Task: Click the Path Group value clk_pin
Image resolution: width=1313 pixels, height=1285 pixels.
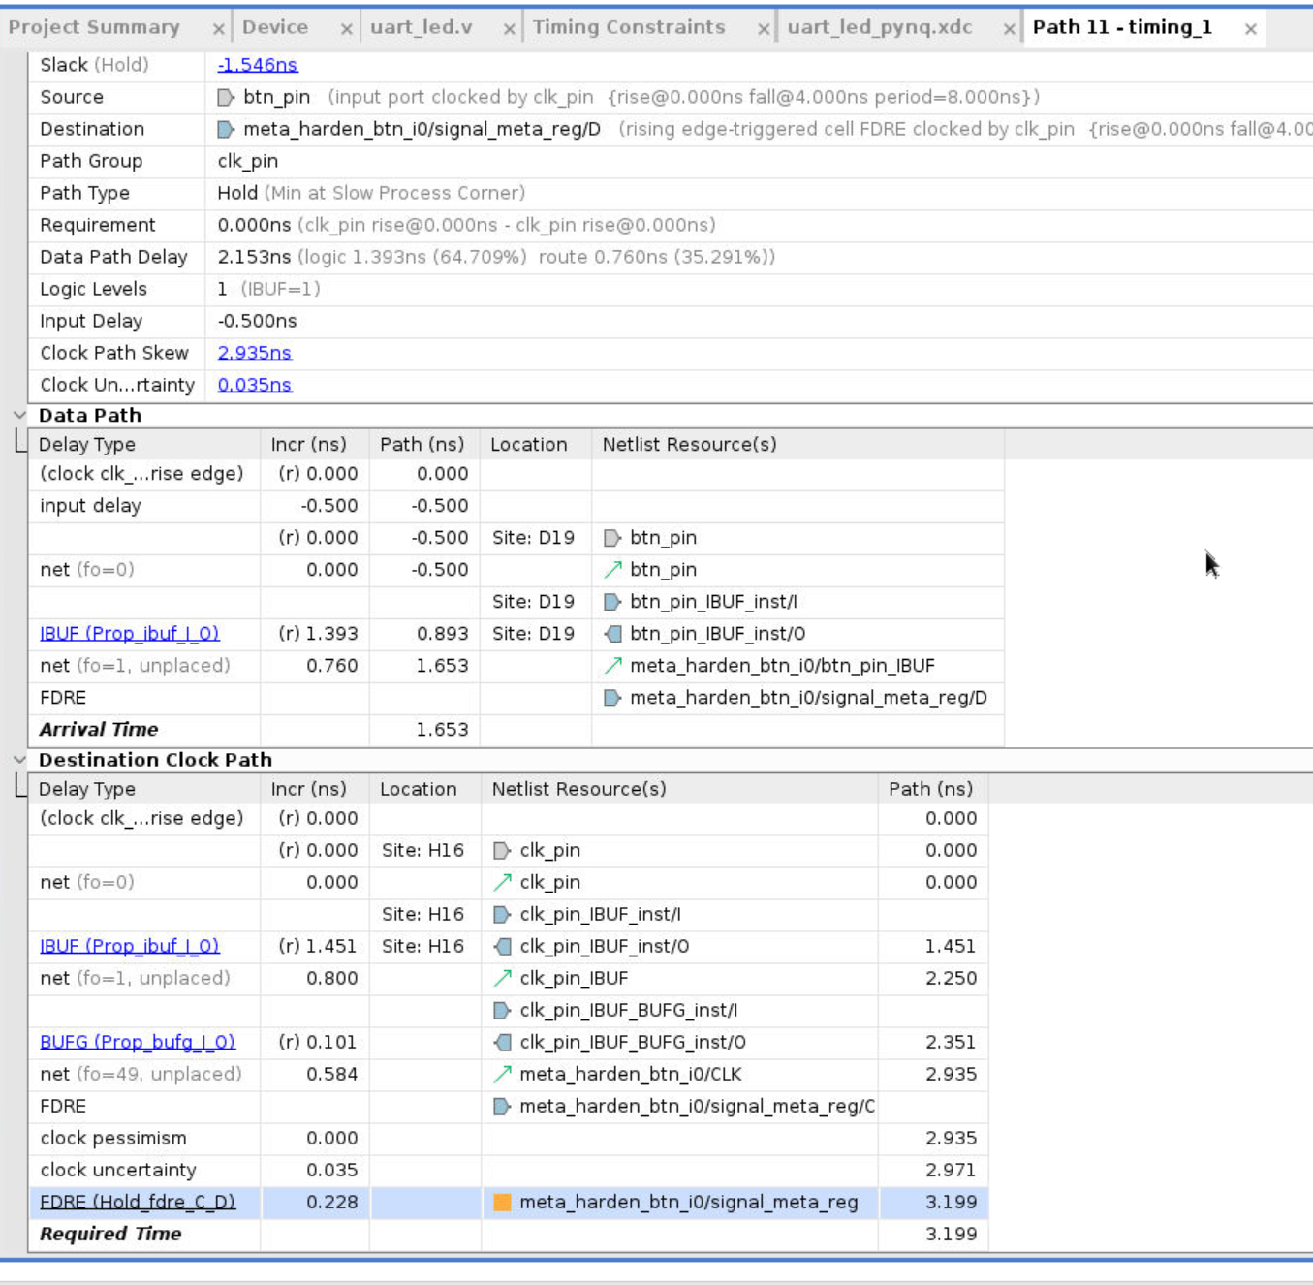Action: (248, 161)
